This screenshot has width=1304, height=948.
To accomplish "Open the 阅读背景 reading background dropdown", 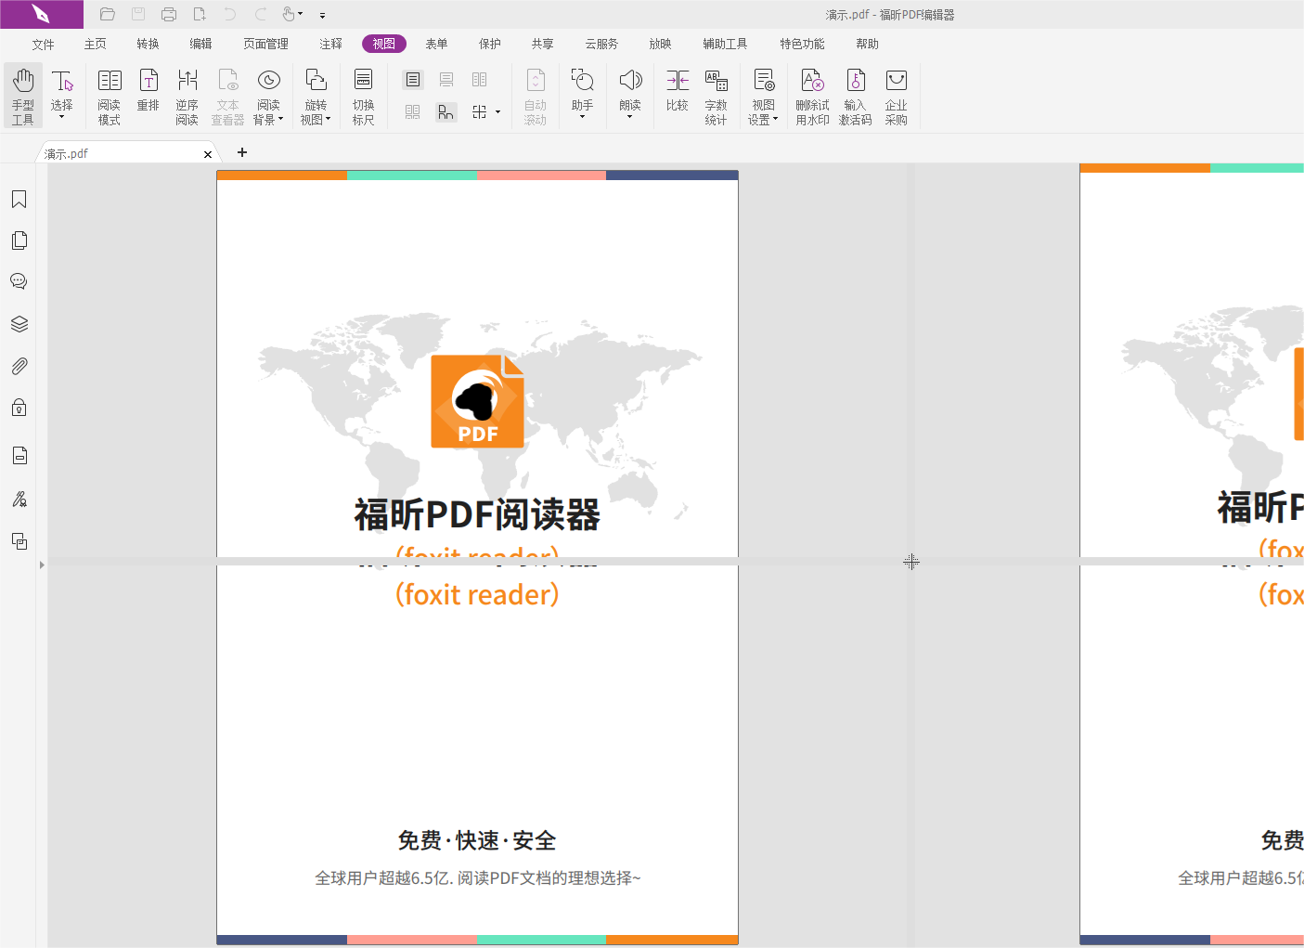I will (280, 119).
